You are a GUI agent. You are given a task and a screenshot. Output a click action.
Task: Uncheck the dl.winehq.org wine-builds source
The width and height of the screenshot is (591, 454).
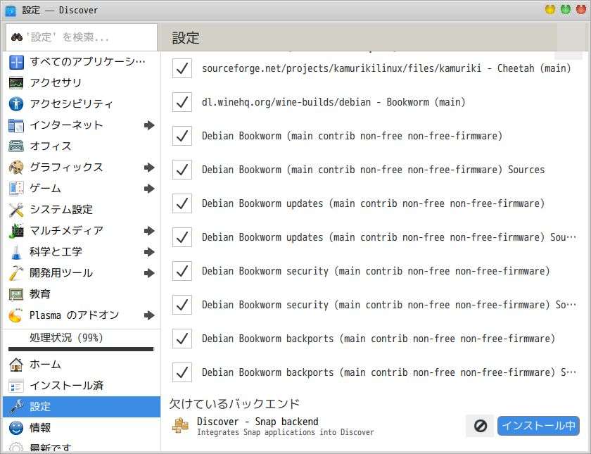coord(182,102)
